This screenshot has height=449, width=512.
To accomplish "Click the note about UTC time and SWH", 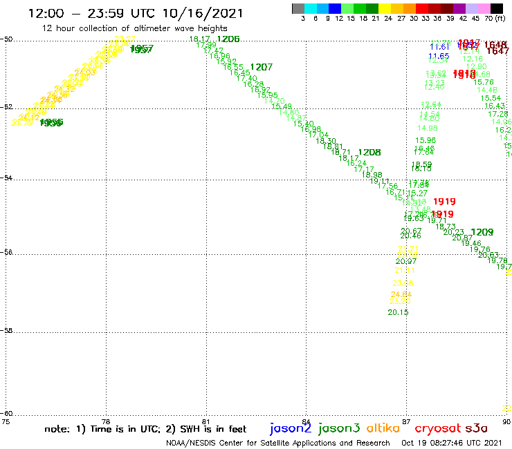I will pyautogui.click(x=145, y=429).
